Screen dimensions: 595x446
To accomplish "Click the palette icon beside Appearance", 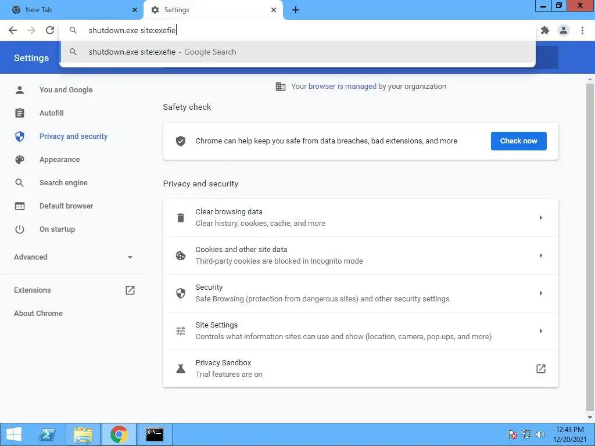I will pyautogui.click(x=20, y=160).
